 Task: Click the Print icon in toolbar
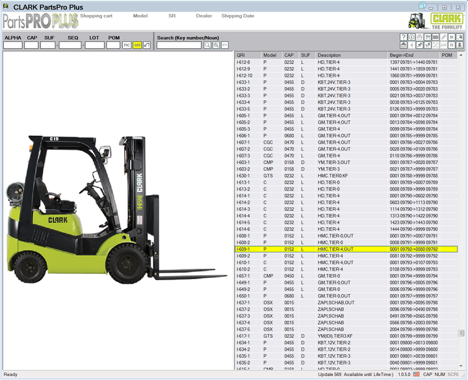tap(419, 37)
